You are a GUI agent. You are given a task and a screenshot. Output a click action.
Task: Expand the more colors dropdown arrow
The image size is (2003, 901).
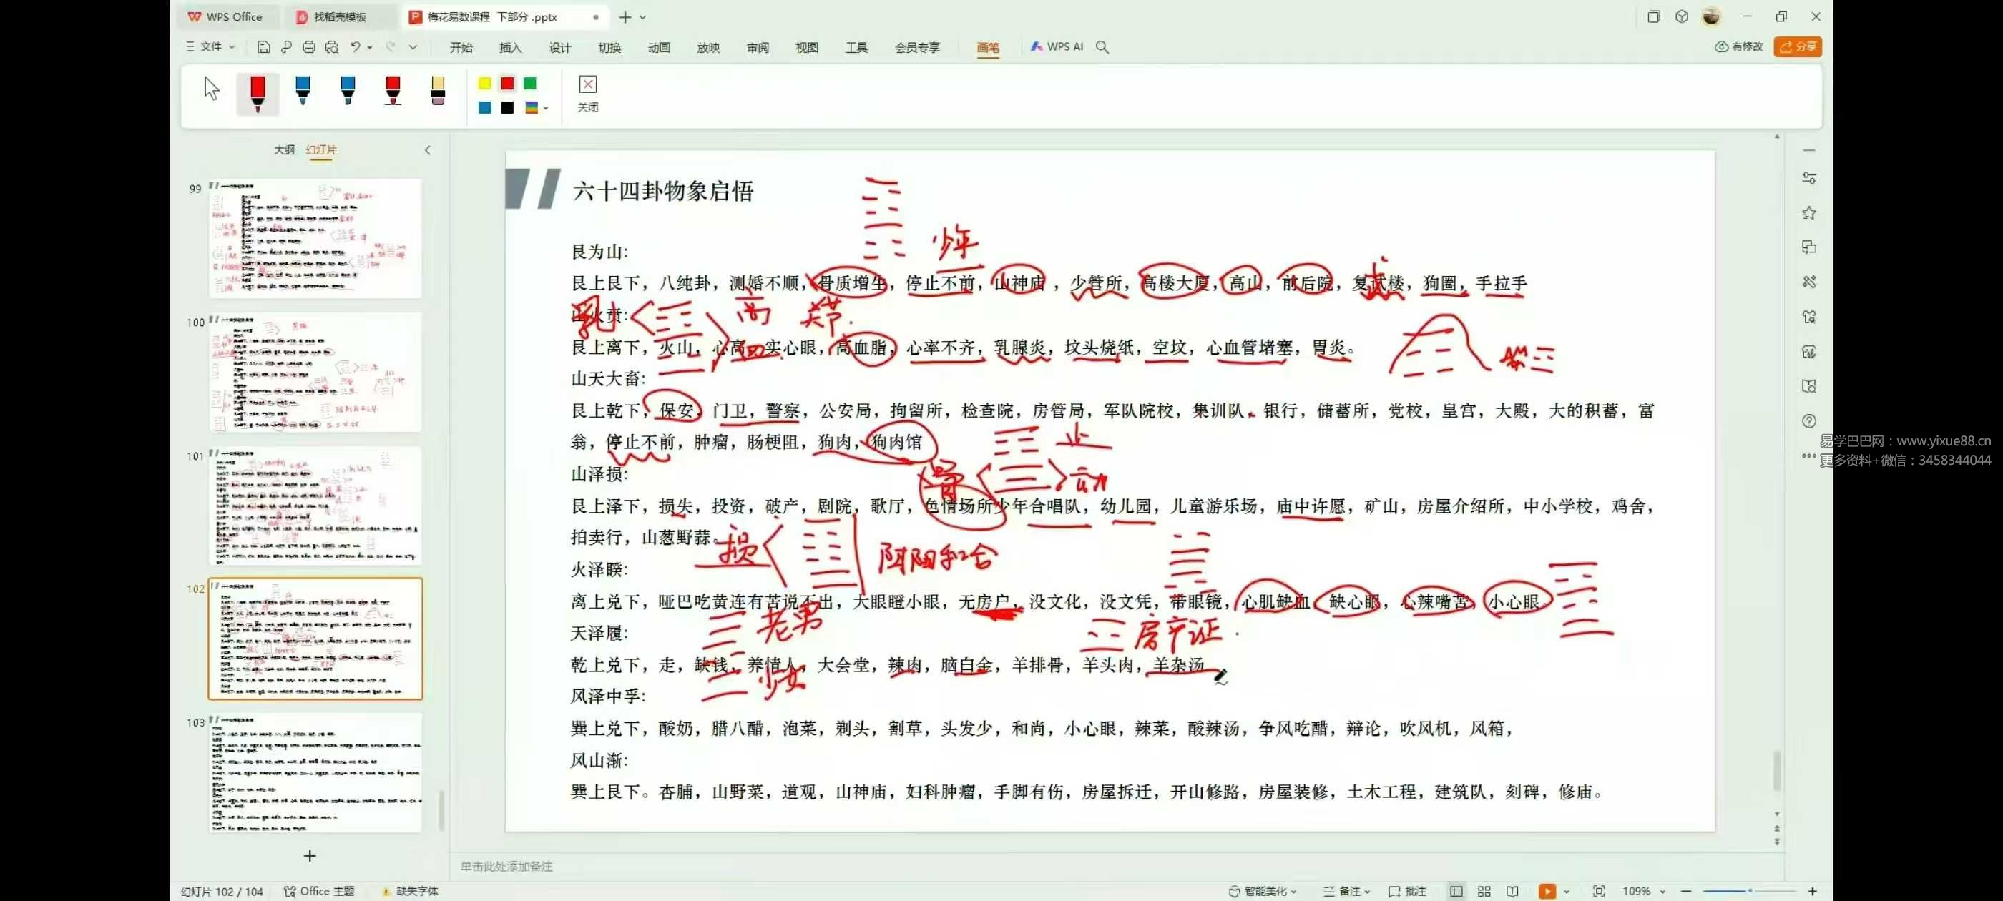coord(546,108)
